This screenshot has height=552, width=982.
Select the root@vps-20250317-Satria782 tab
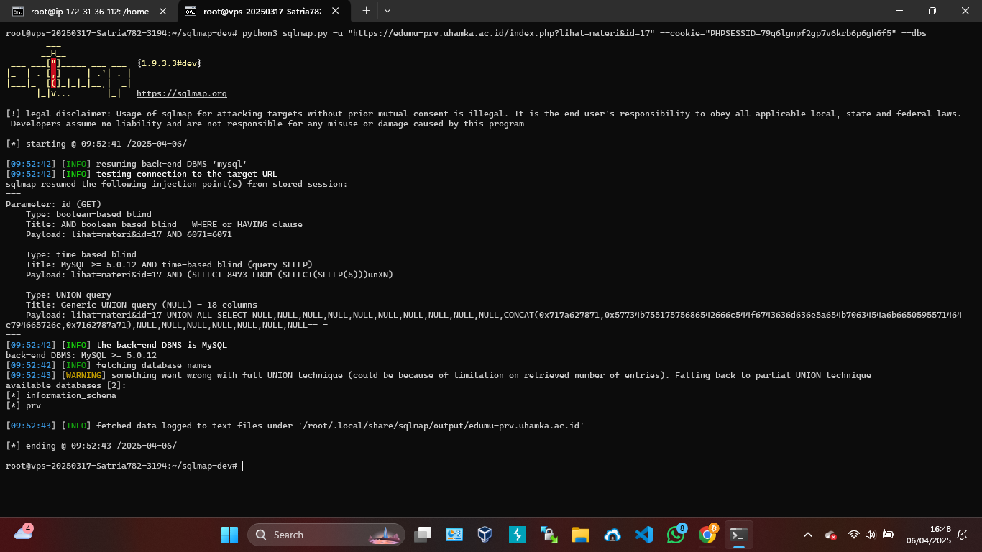click(x=262, y=11)
